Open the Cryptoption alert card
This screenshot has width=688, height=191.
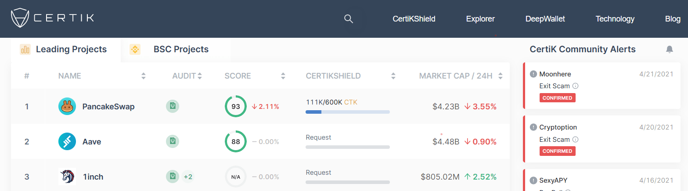[602, 139]
